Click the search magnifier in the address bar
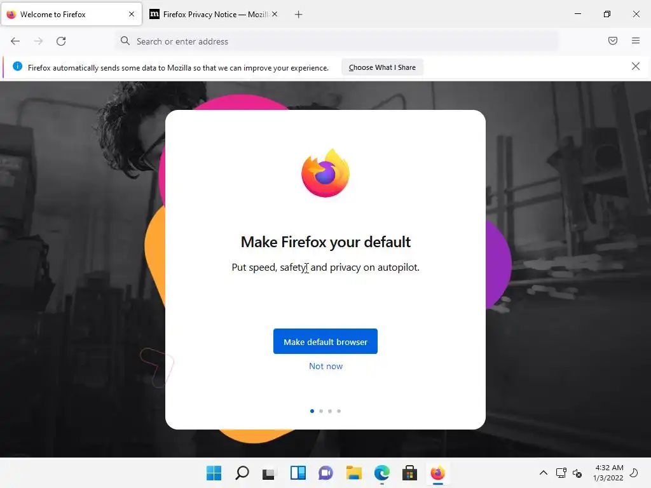This screenshot has width=651, height=488. click(125, 41)
